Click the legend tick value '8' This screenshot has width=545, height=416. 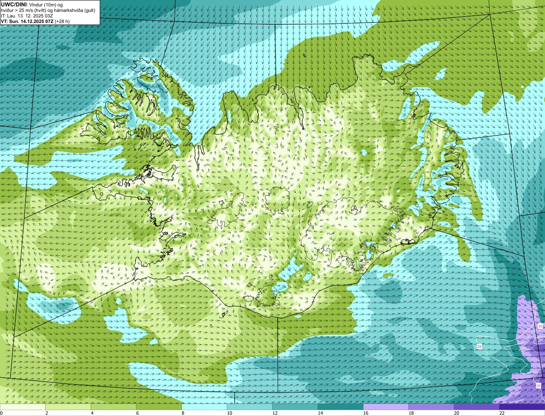[x=183, y=413]
